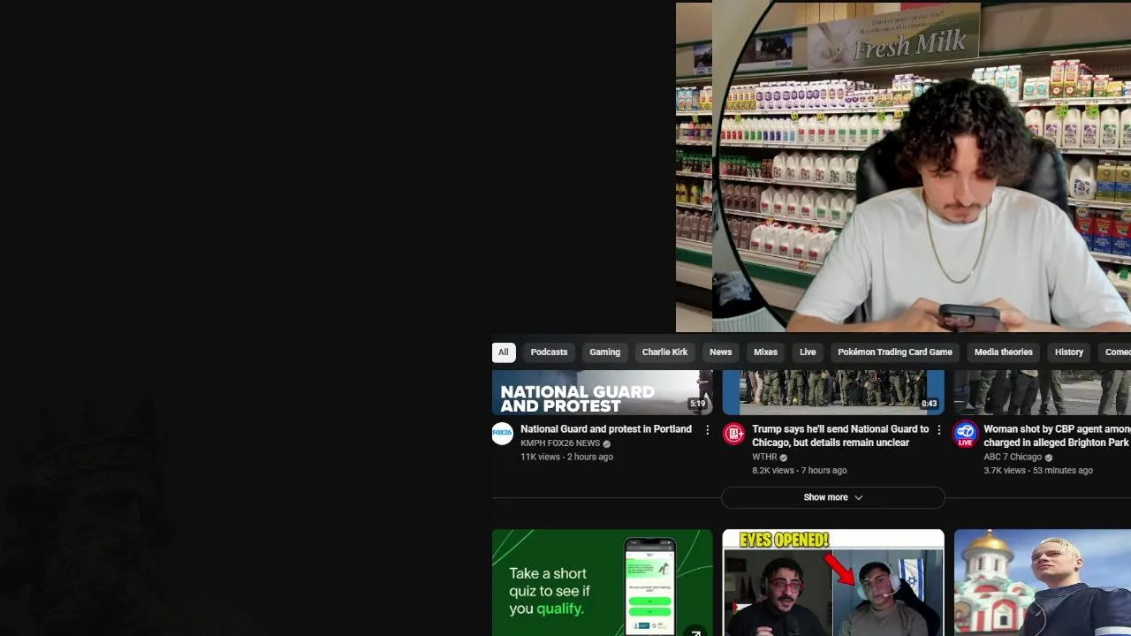The image size is (1131, 636).
Task: Select the Charlie Kirk filter chip
Action: 664,352
